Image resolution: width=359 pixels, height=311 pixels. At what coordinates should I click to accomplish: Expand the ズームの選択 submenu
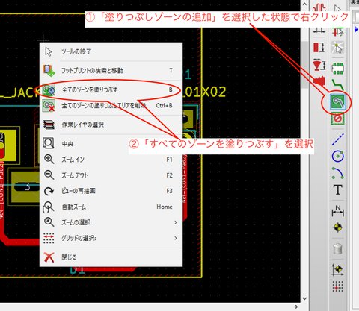111,222
